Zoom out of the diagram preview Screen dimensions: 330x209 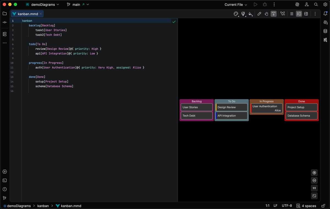point(314,180)
